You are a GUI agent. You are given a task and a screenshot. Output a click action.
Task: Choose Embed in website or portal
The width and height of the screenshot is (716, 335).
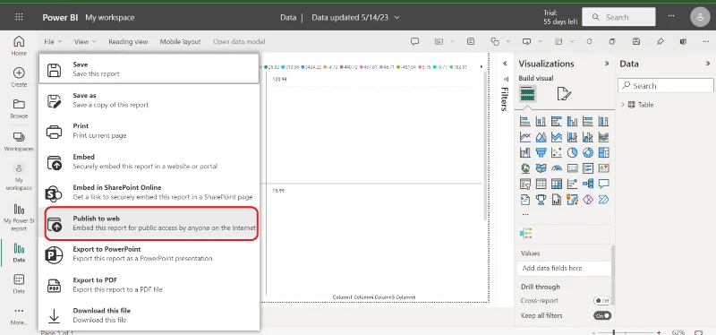click(x=149, y=162)
